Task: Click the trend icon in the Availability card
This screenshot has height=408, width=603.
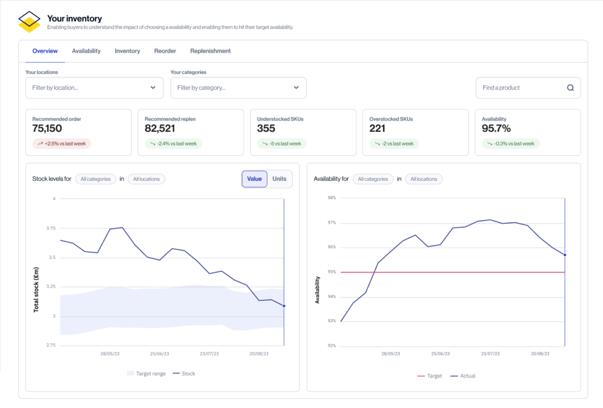Action: 489,143
